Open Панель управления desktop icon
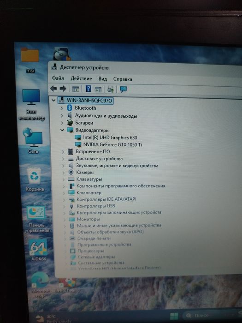Viewport: 242px width, 323px height. [x=36, y=219]
